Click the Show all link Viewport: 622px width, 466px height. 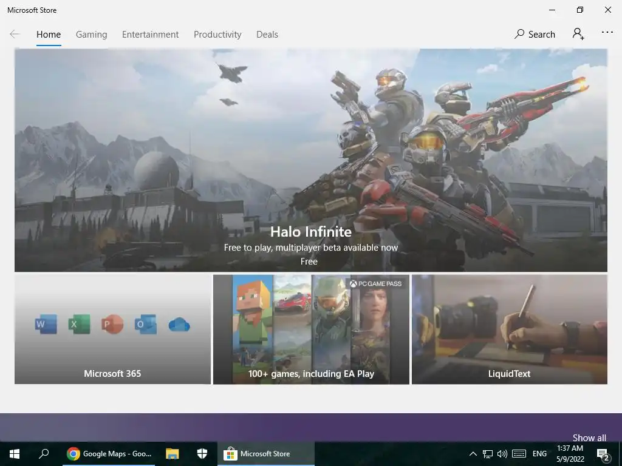pyautogui.click(x=589, y=437)
